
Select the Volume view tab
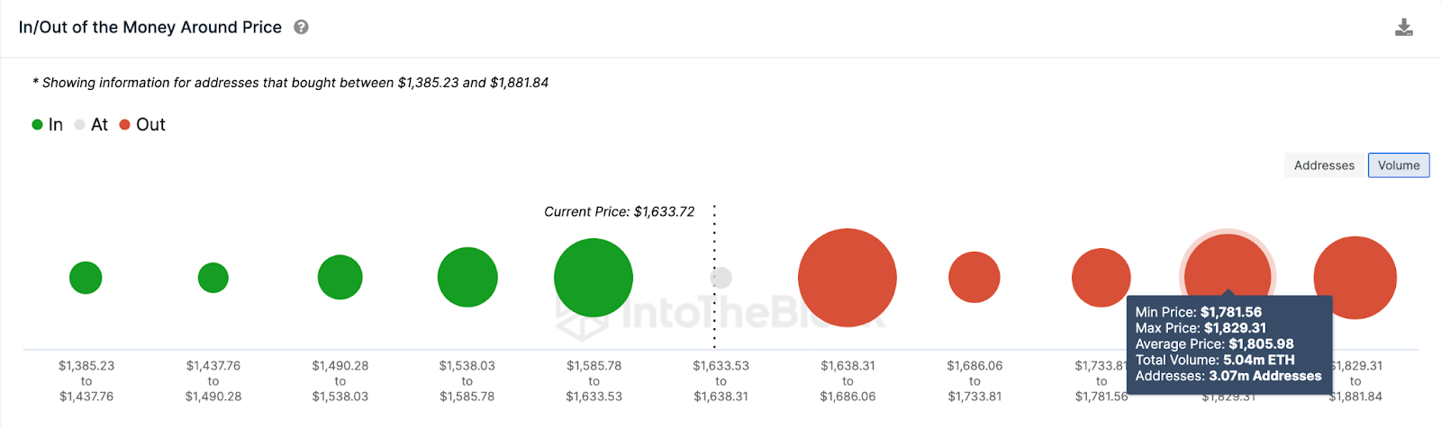tap(1398, 165)
